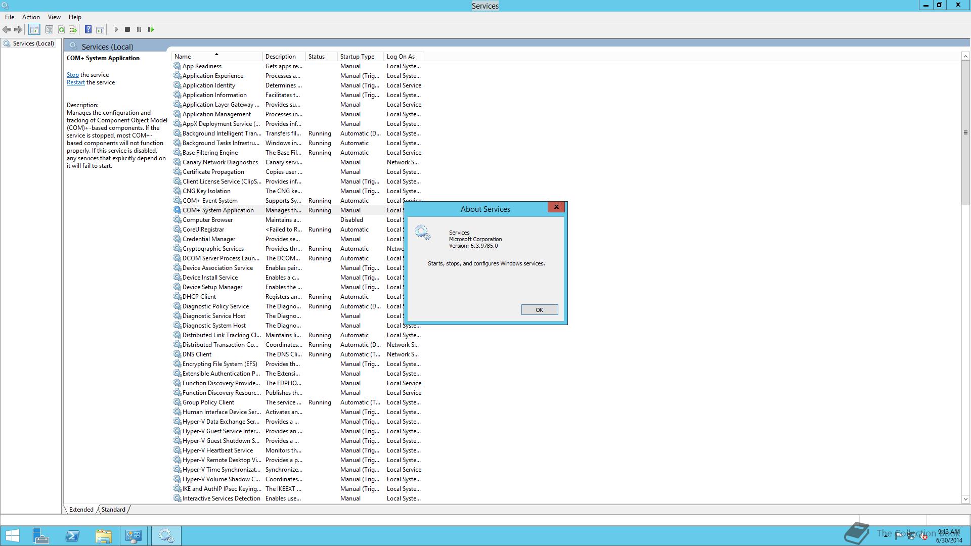Screen dimensions: 971x546
Task: Select the Certificate Propagation service
Action: [297, 171]
